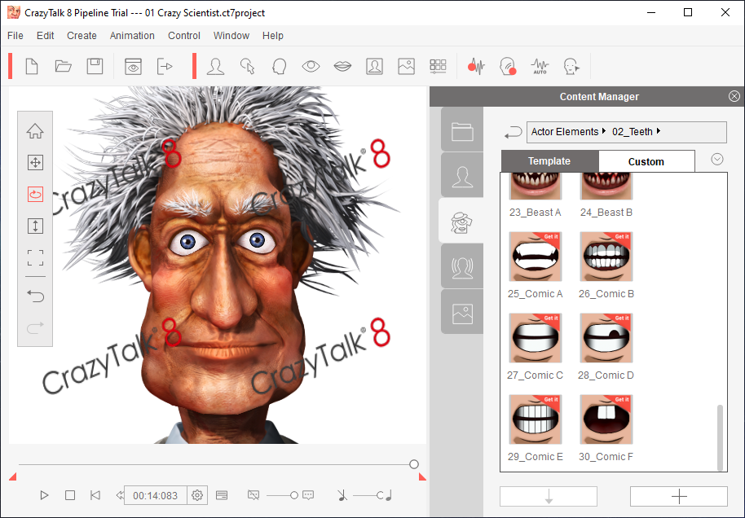Open the Animation menu
Viewport: 745px width, 518px height.
[132, 36]
